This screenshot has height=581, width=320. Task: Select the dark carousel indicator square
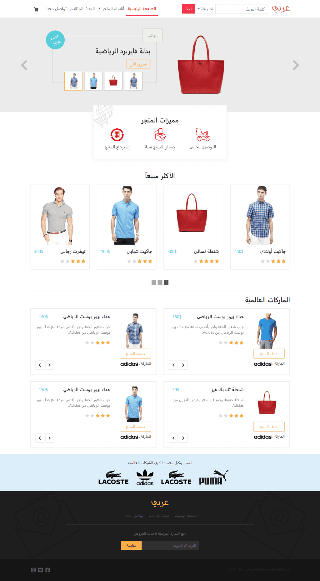pyautogui.click(x=166, y=283)
